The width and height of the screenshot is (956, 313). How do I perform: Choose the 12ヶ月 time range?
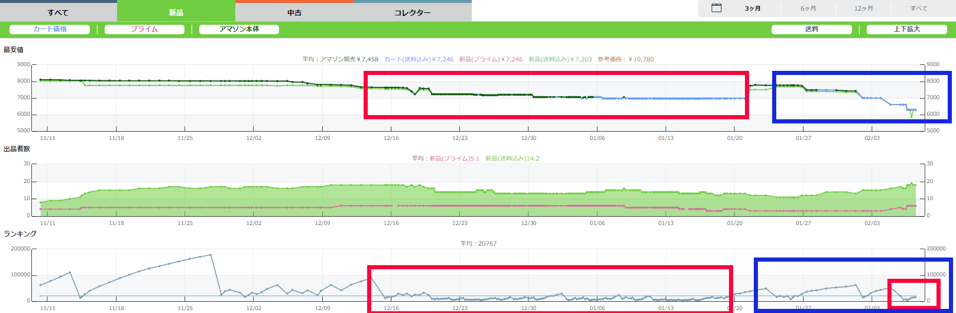(863, 8)
